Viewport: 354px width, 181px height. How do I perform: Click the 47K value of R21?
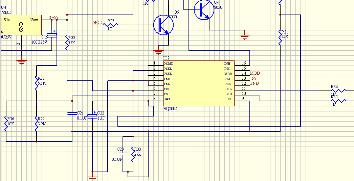pos(285,37)
